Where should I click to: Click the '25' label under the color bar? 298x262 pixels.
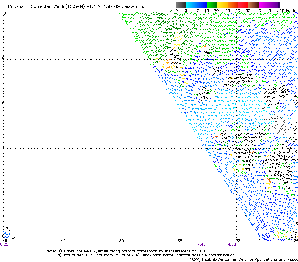(228, 11)
